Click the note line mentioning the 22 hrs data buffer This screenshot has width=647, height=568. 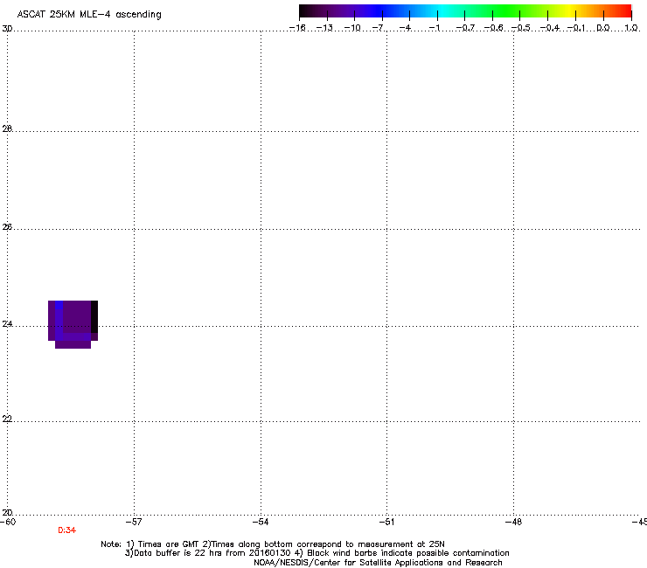[x=317, y=553]
